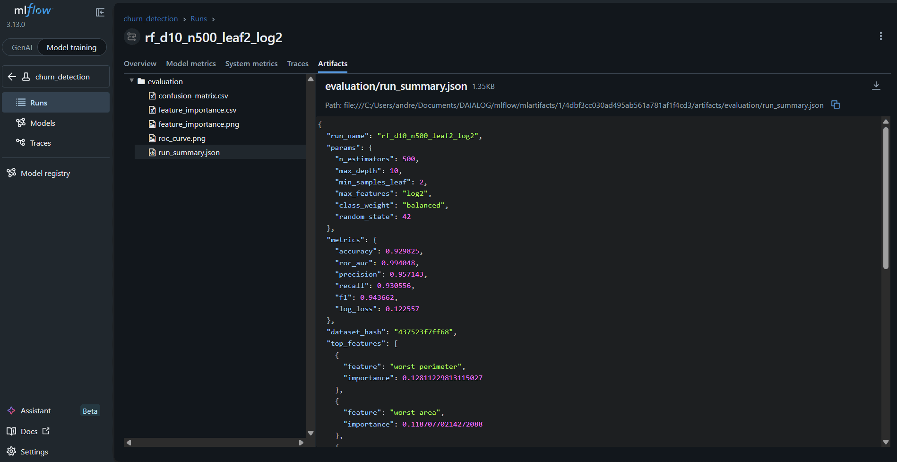Click the JSON viewer scroll-up arrow
Screen dimensions: 897x462
886,122
